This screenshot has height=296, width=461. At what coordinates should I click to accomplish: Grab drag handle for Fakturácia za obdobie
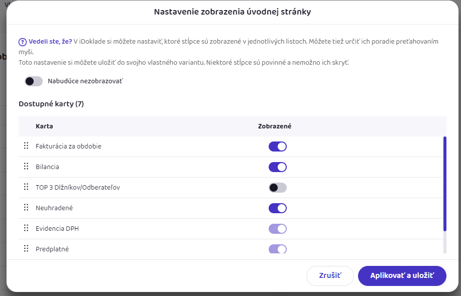click(26, 146)
